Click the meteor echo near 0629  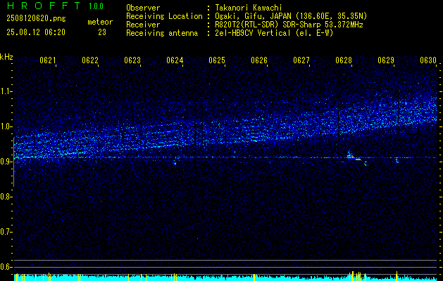click(x=397, y=160)
